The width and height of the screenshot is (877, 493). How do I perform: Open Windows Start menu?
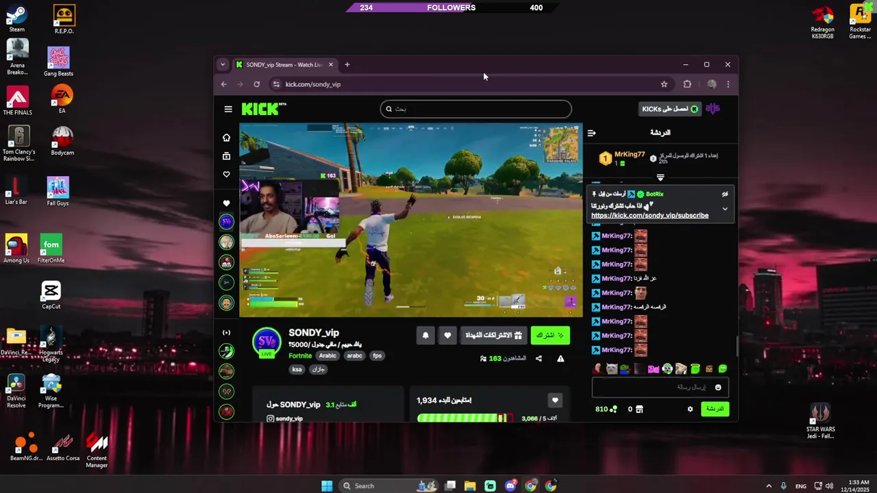tap(327, 486)
